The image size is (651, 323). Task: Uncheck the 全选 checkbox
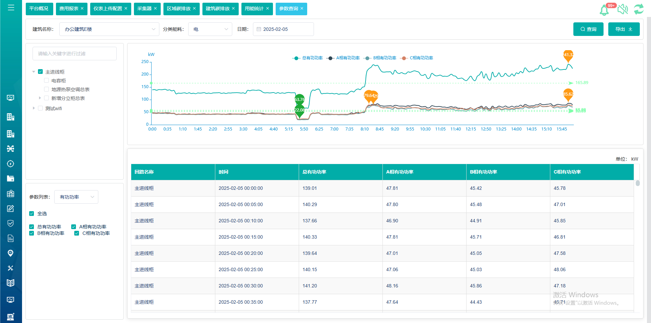coord(32,214)
